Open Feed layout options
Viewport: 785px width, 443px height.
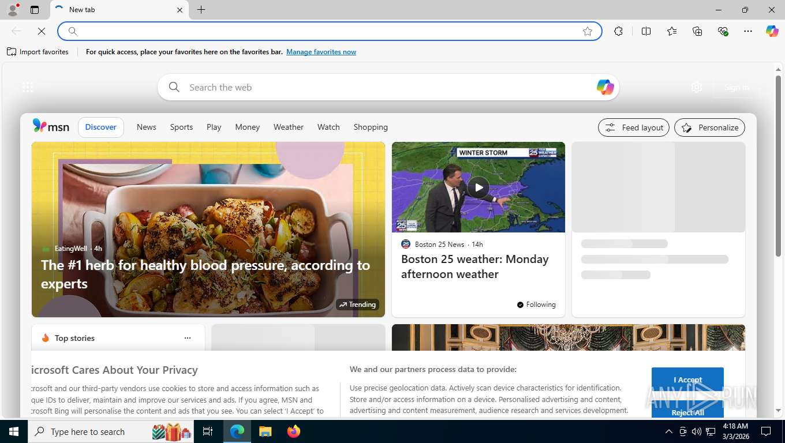(634, 127)
